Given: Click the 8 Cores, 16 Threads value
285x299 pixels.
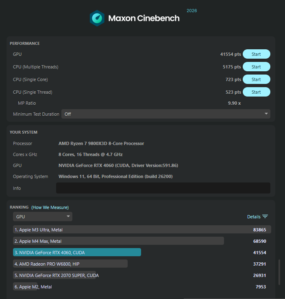Looking at the screenshot, I should [91, 154].
